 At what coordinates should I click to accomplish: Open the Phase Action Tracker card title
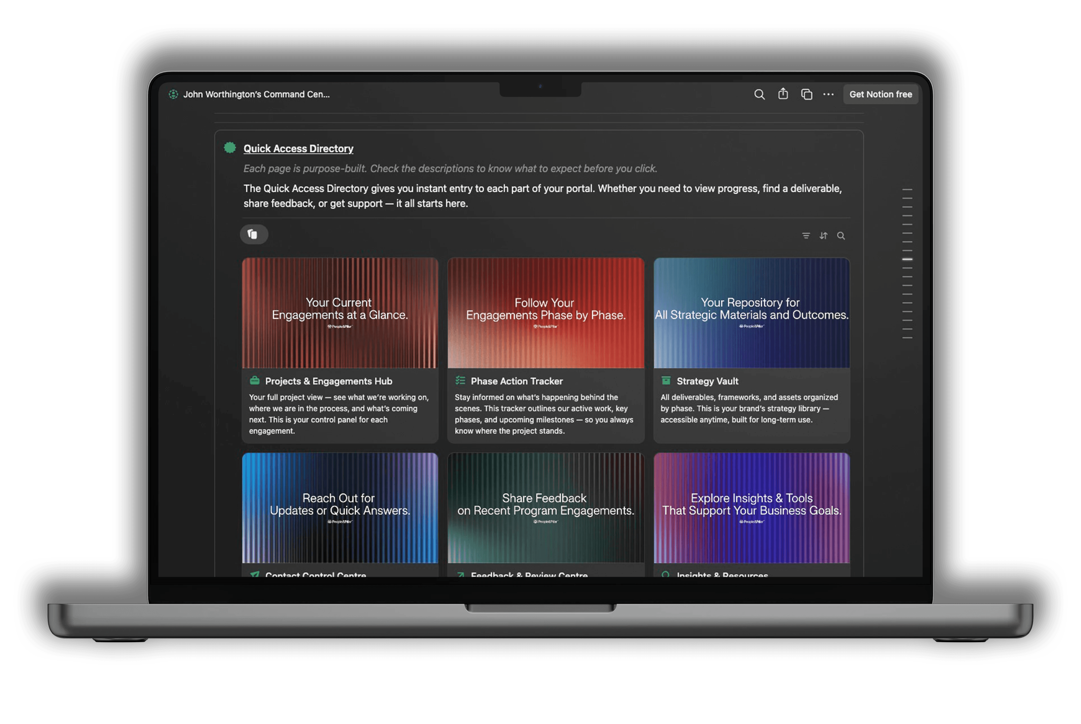click(x=516, y=381)
